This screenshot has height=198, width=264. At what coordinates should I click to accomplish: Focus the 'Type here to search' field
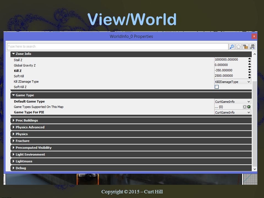[x=117, y=46]
